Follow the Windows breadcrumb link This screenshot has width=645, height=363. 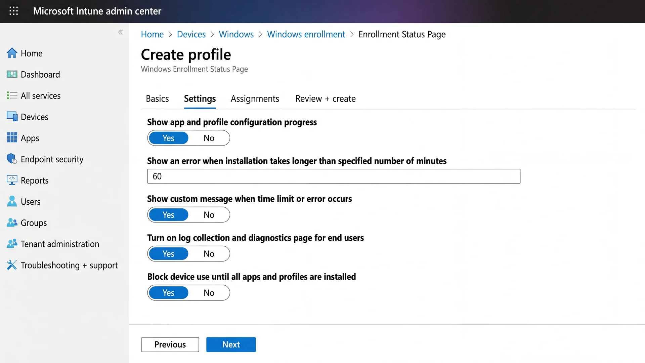pos(236,34)
